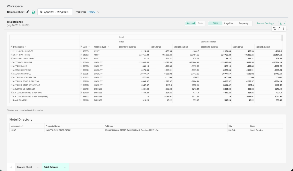The height and width of the screenshot is (171, 293).
Task: Click the table vertical scrollbar
Action: pos(282,38)
